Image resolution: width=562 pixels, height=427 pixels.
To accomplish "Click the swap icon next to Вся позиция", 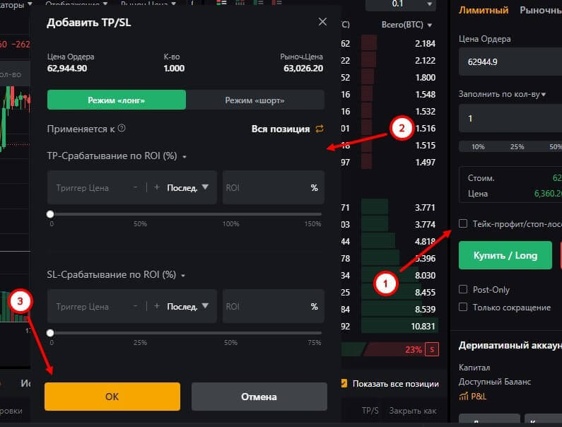I will click(x=320, y=129).
